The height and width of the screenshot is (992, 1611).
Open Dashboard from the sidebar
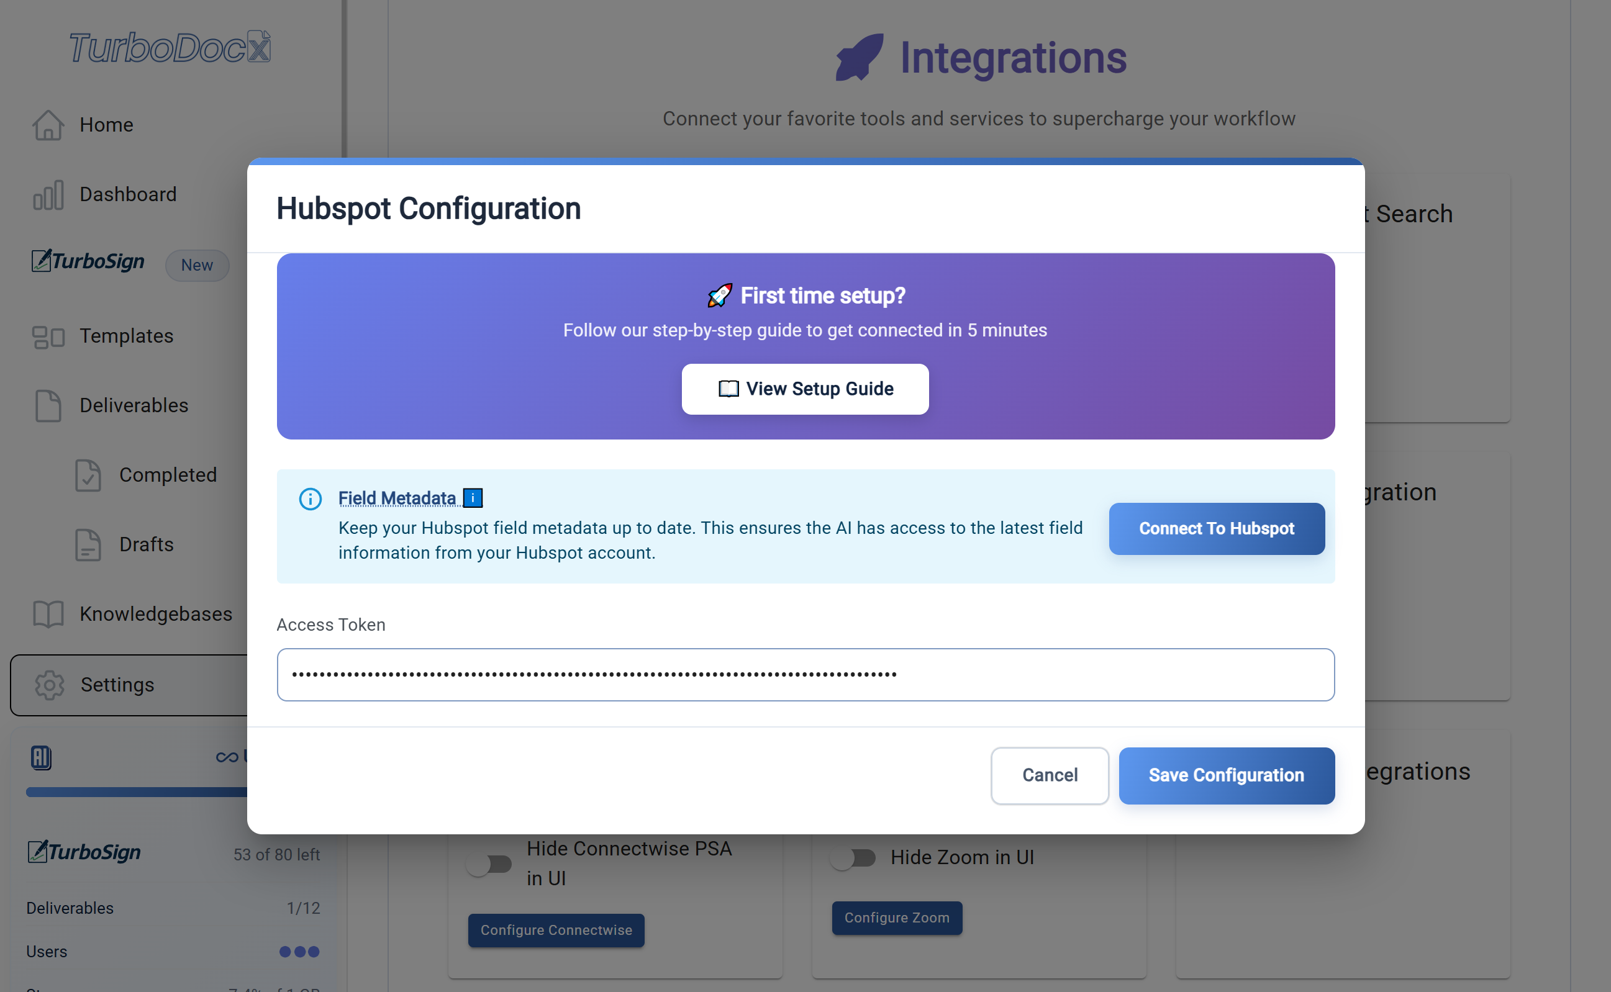[x=128, y=194]
